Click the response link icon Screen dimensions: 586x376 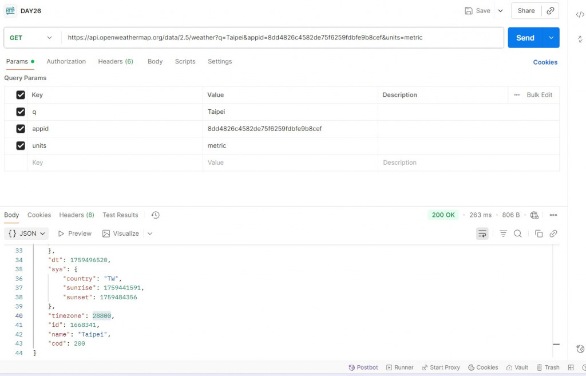pos(553,233)
